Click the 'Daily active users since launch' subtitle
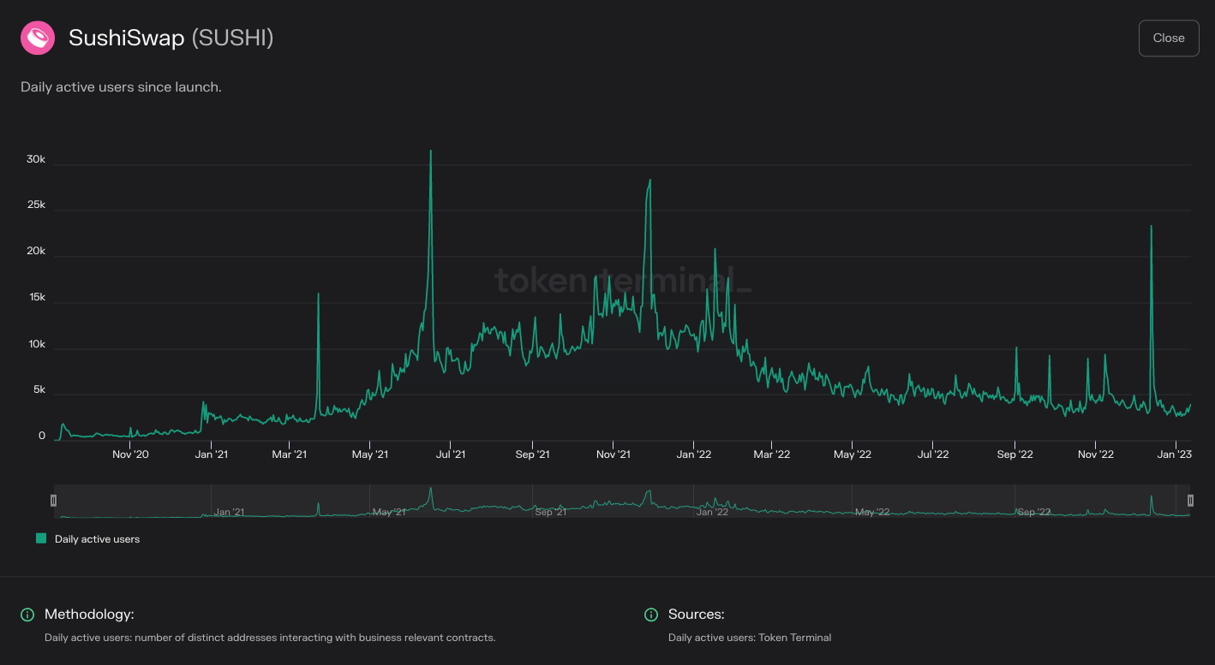1215x665 pixels. point(120,86)
